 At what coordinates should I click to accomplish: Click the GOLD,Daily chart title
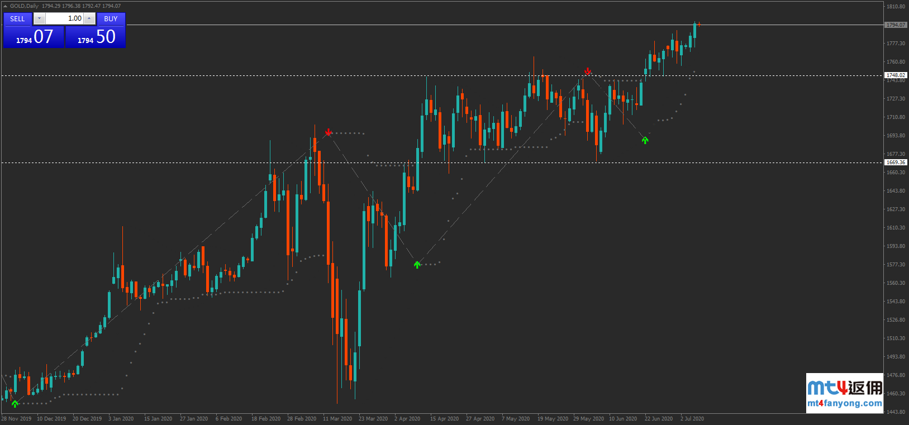25,6
